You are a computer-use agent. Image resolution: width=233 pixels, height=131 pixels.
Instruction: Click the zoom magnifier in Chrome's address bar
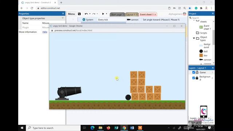[x=185, y=8]
